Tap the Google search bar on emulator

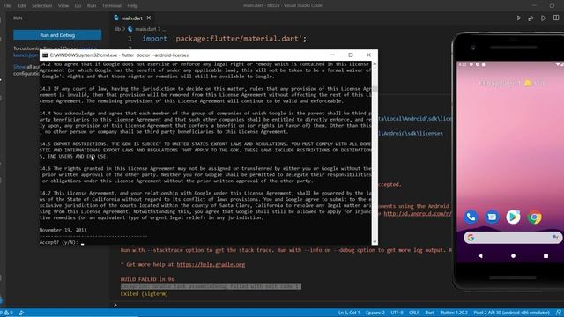tap(513, 238)
